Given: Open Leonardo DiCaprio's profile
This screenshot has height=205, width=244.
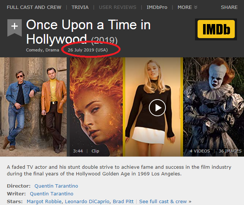Looking at the screenshot, I should pos(87,201).
